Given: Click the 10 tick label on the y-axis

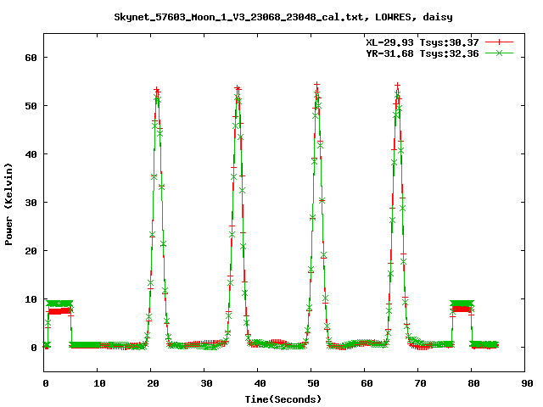Looking at the screenshot, I should coord(31,299).
